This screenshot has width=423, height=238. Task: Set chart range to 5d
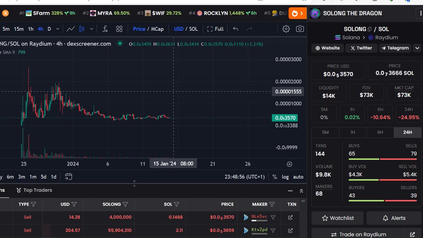pyautogui.click(x=43, y=177)
